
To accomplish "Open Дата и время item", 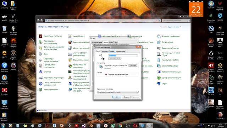I will [x=165, y=42].
